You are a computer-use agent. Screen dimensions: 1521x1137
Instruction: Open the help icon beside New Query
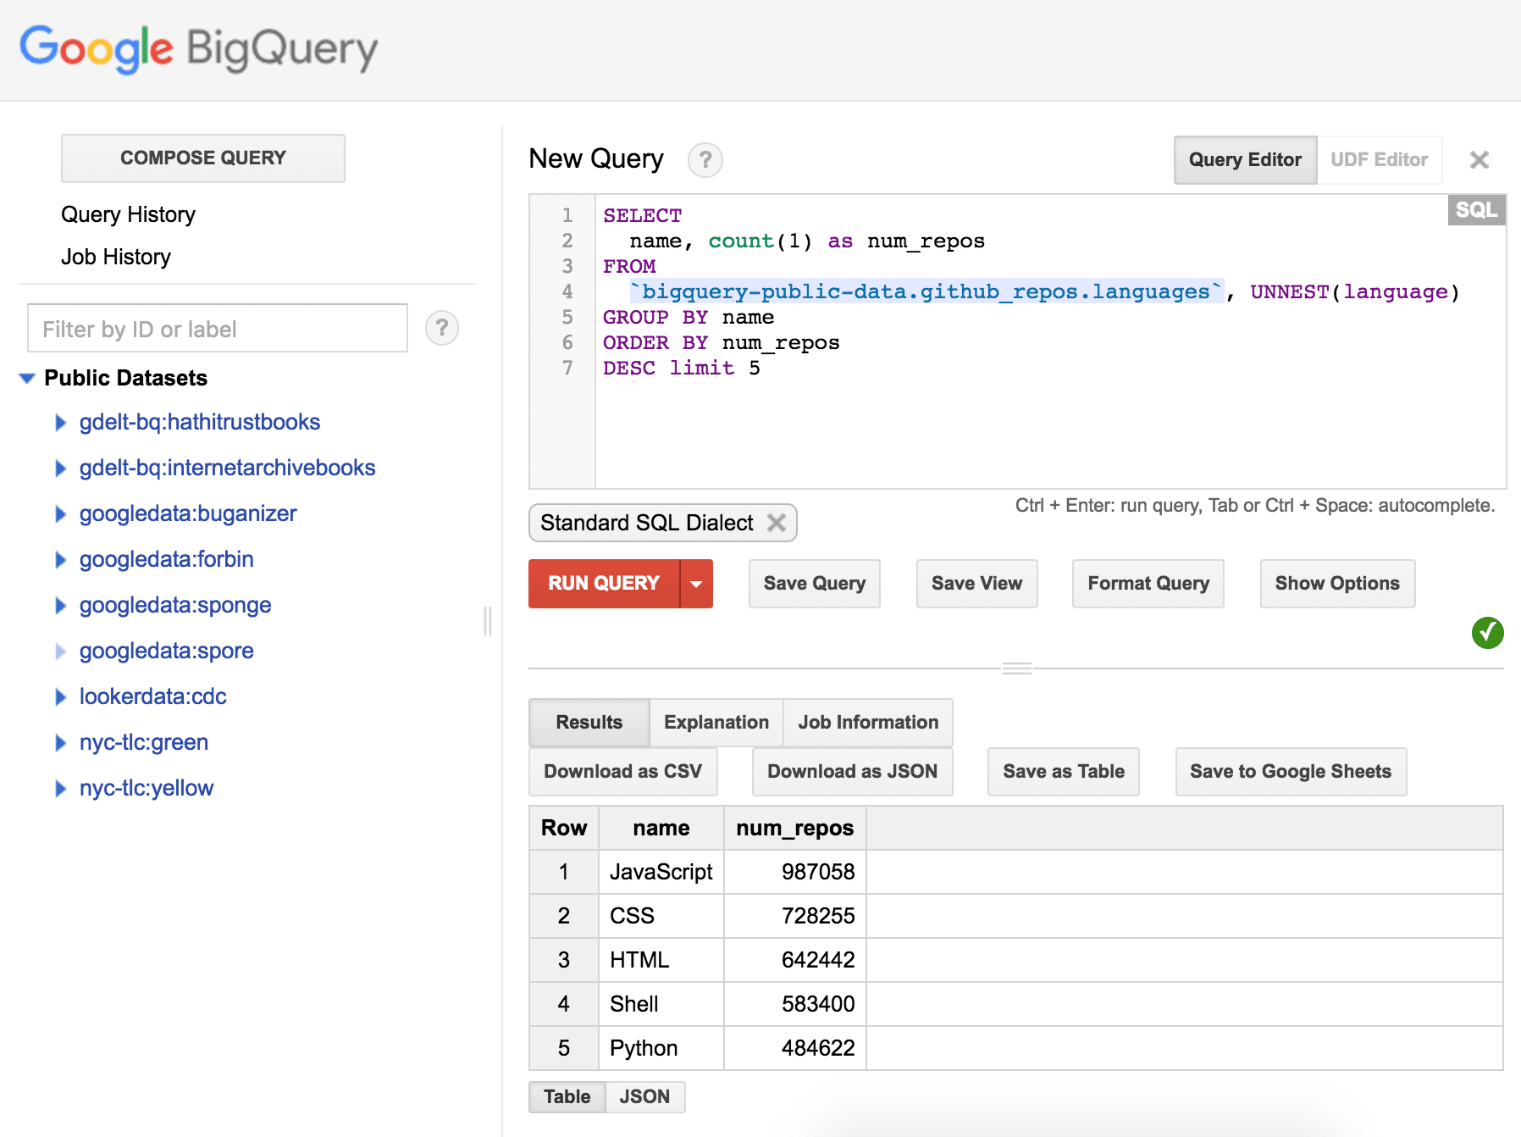coord(705,160)
